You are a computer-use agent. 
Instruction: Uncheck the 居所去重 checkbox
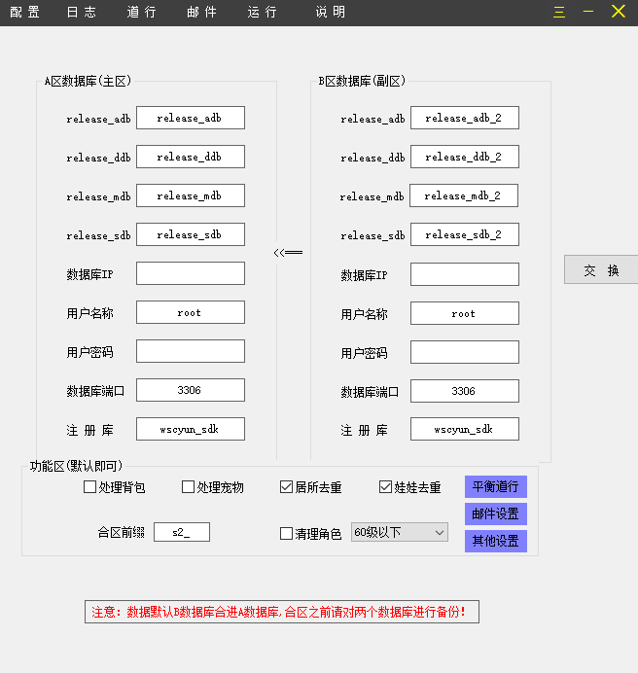tap(287, 487)
